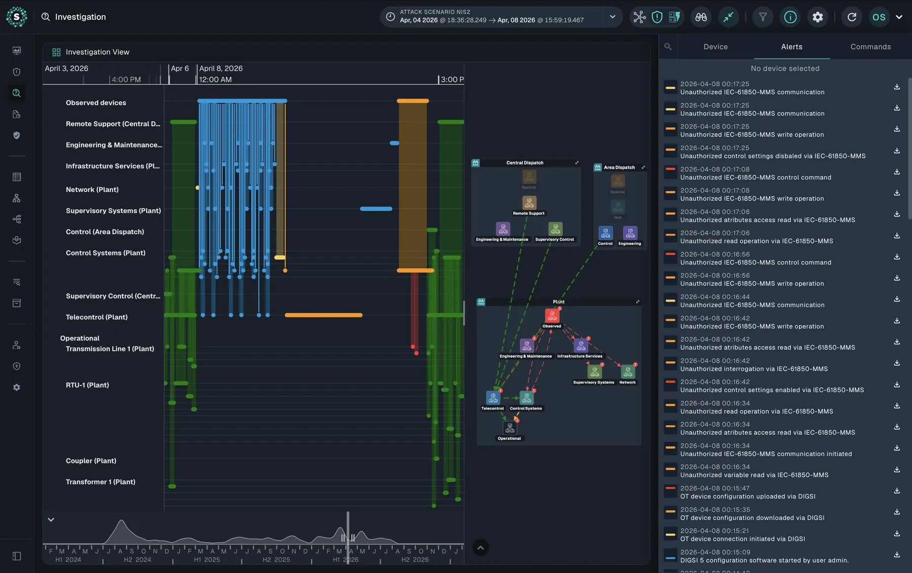Open the settings gear in top toolbar
This screenshot has width=912, height=573.
pyautogui.click(x=818, y=17)
